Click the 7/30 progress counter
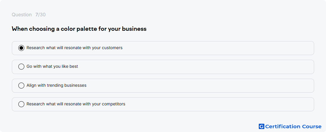 40,15
